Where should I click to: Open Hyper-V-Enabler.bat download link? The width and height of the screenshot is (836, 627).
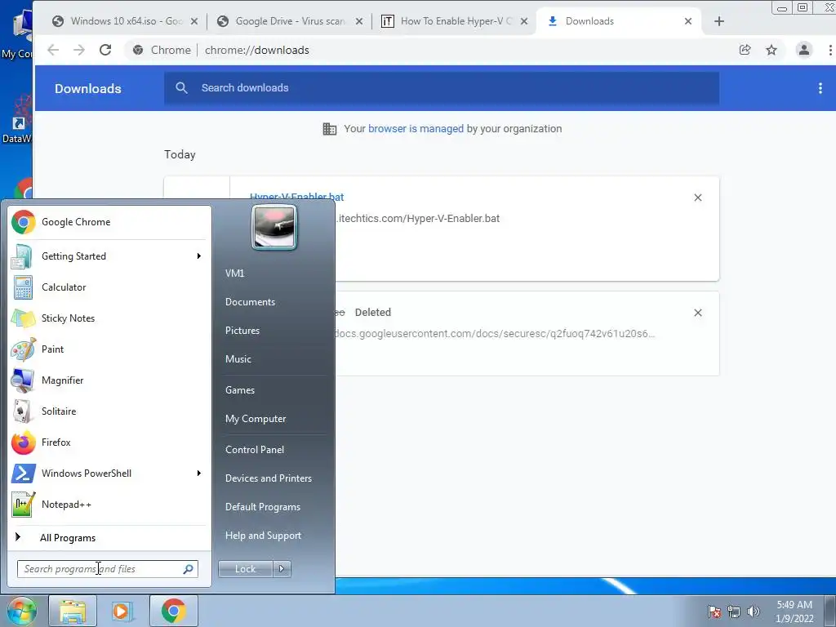(297, 197)
